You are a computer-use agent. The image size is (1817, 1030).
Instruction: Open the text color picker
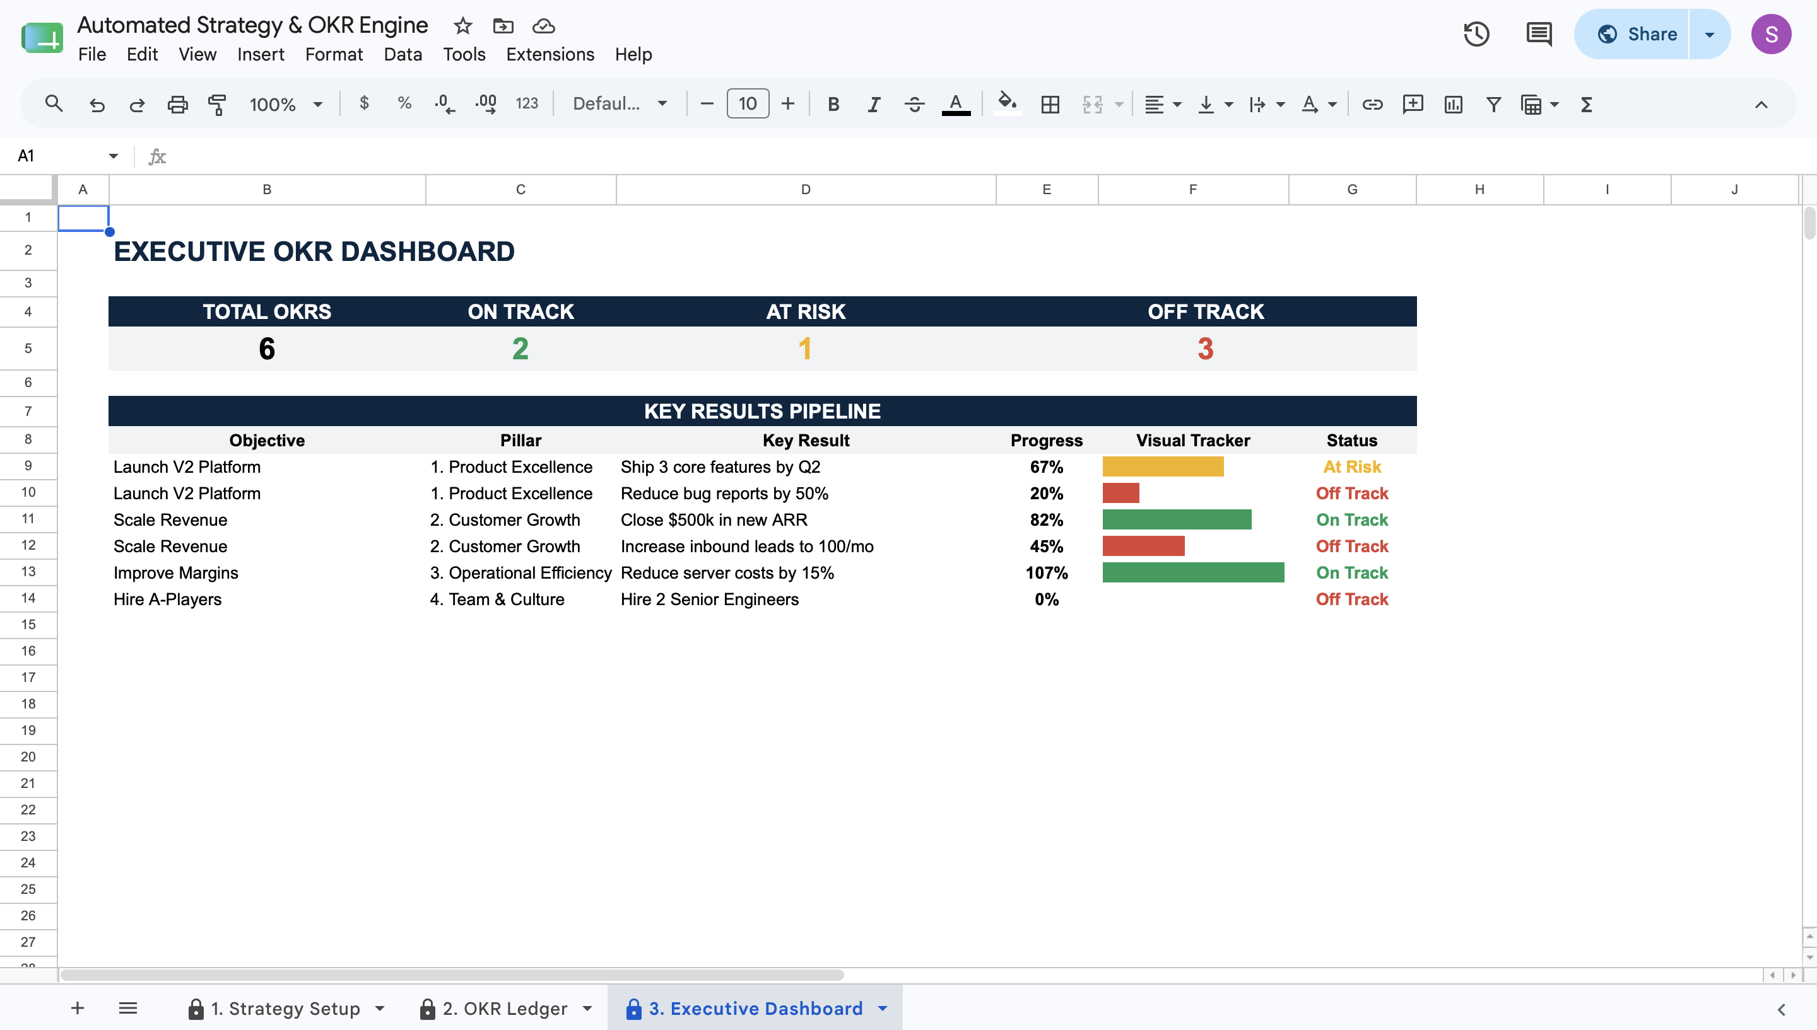[x=956, y=104]
